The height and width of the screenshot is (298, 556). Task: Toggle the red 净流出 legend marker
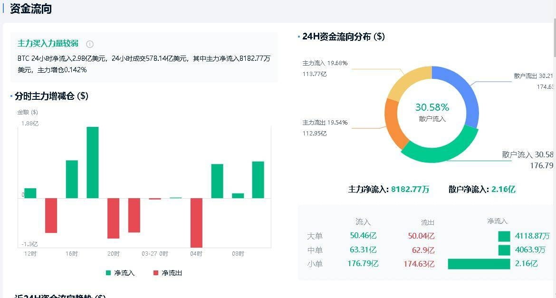pyautogui.click(x=156, y=273)
